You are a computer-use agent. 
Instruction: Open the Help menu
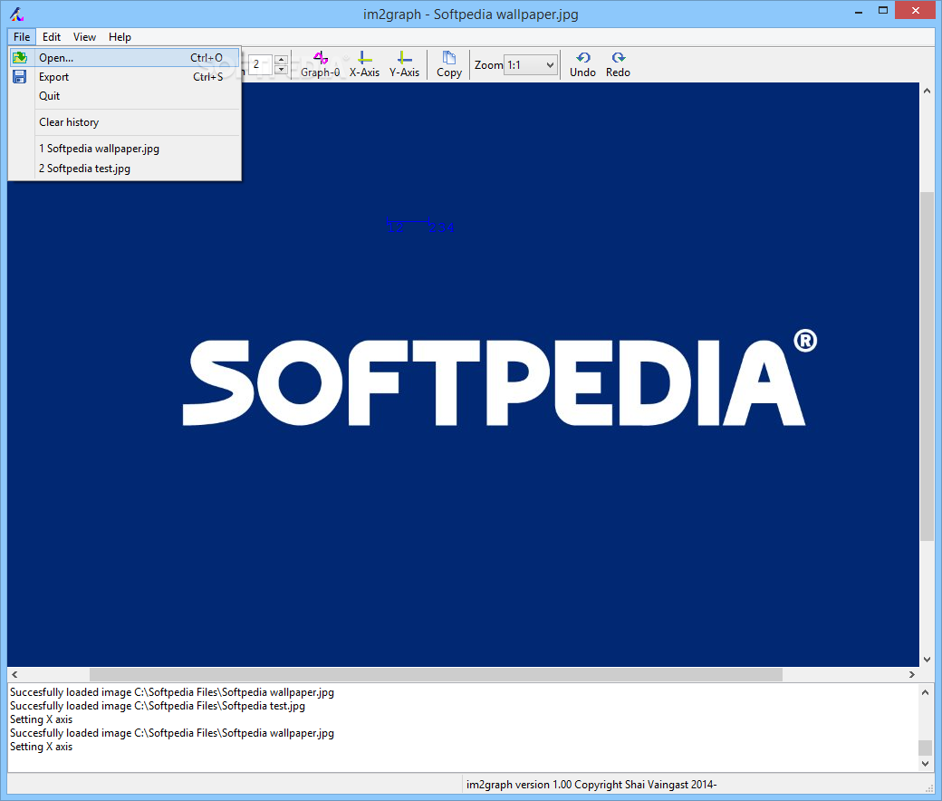[120, 36]
